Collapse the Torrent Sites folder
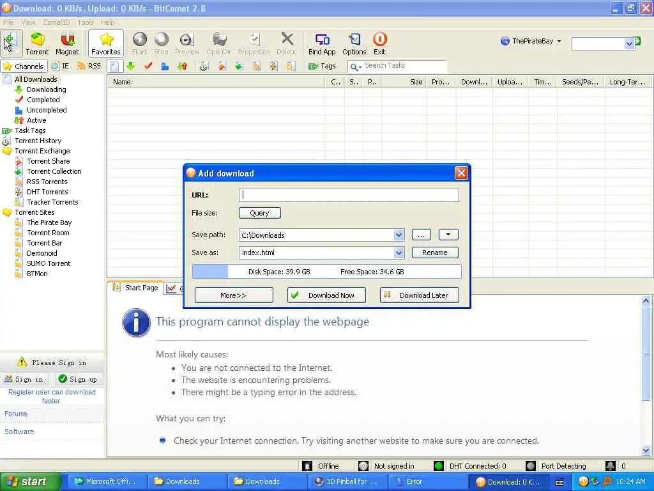The image size is (654, 491). (x=7, y=212)
